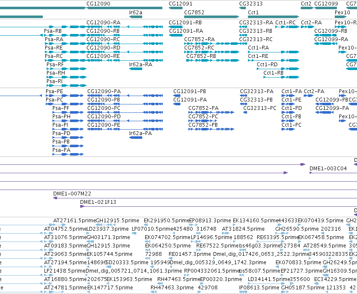The width and height of the screenshot is (357, 294).
Task: Select the Ir62a-RA transcript label
Action: 141,65
